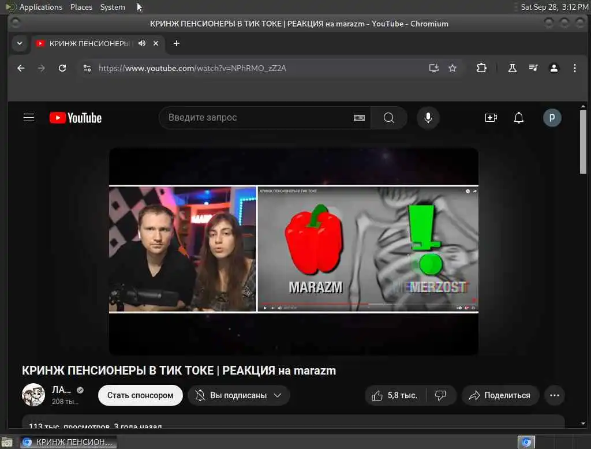Open the Create video icon
The height and width of the screenshot is (449, 591).
(x=491, y=118)
